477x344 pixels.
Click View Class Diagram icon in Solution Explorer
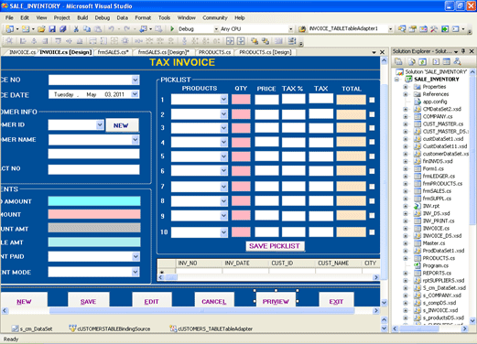(457, 61)
